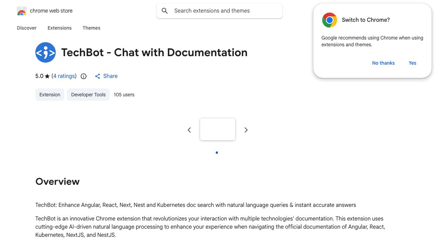Click the TechBot - Chat with Documentation heading
Viewport: 435px width, 245px height.
(x=154, y=52)
